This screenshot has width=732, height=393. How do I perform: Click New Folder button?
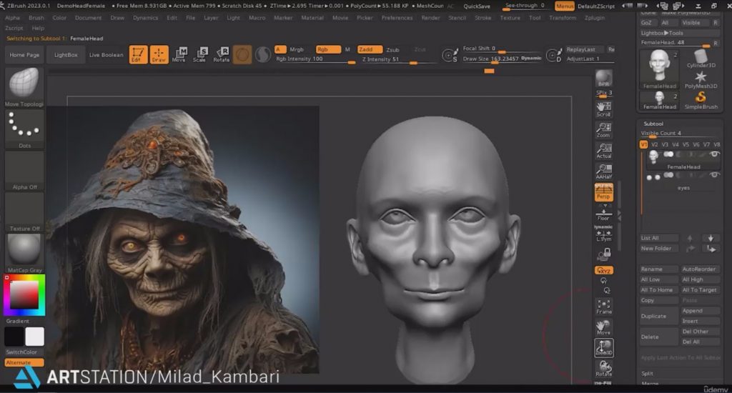click(x=658, y=249)
